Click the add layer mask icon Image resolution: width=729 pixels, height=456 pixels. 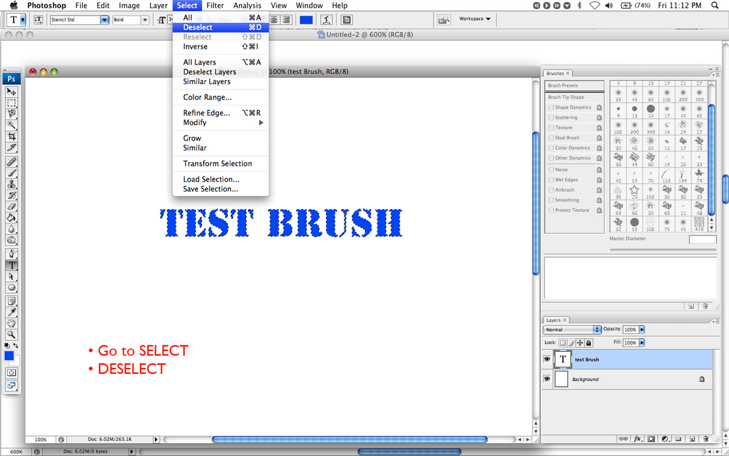652,438
